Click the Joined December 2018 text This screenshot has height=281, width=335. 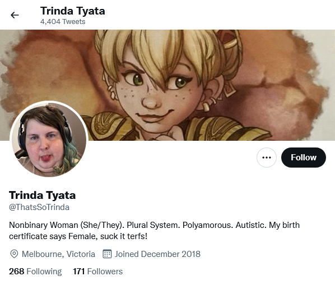(157, 254)
